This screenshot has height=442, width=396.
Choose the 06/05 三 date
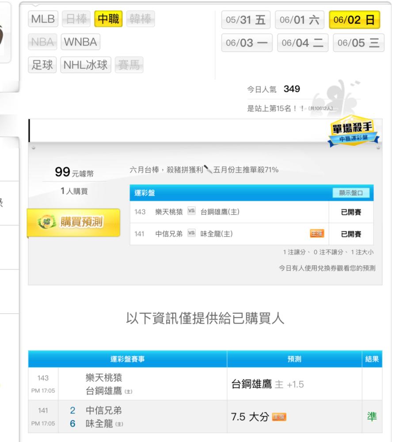[x=358, y=43]
